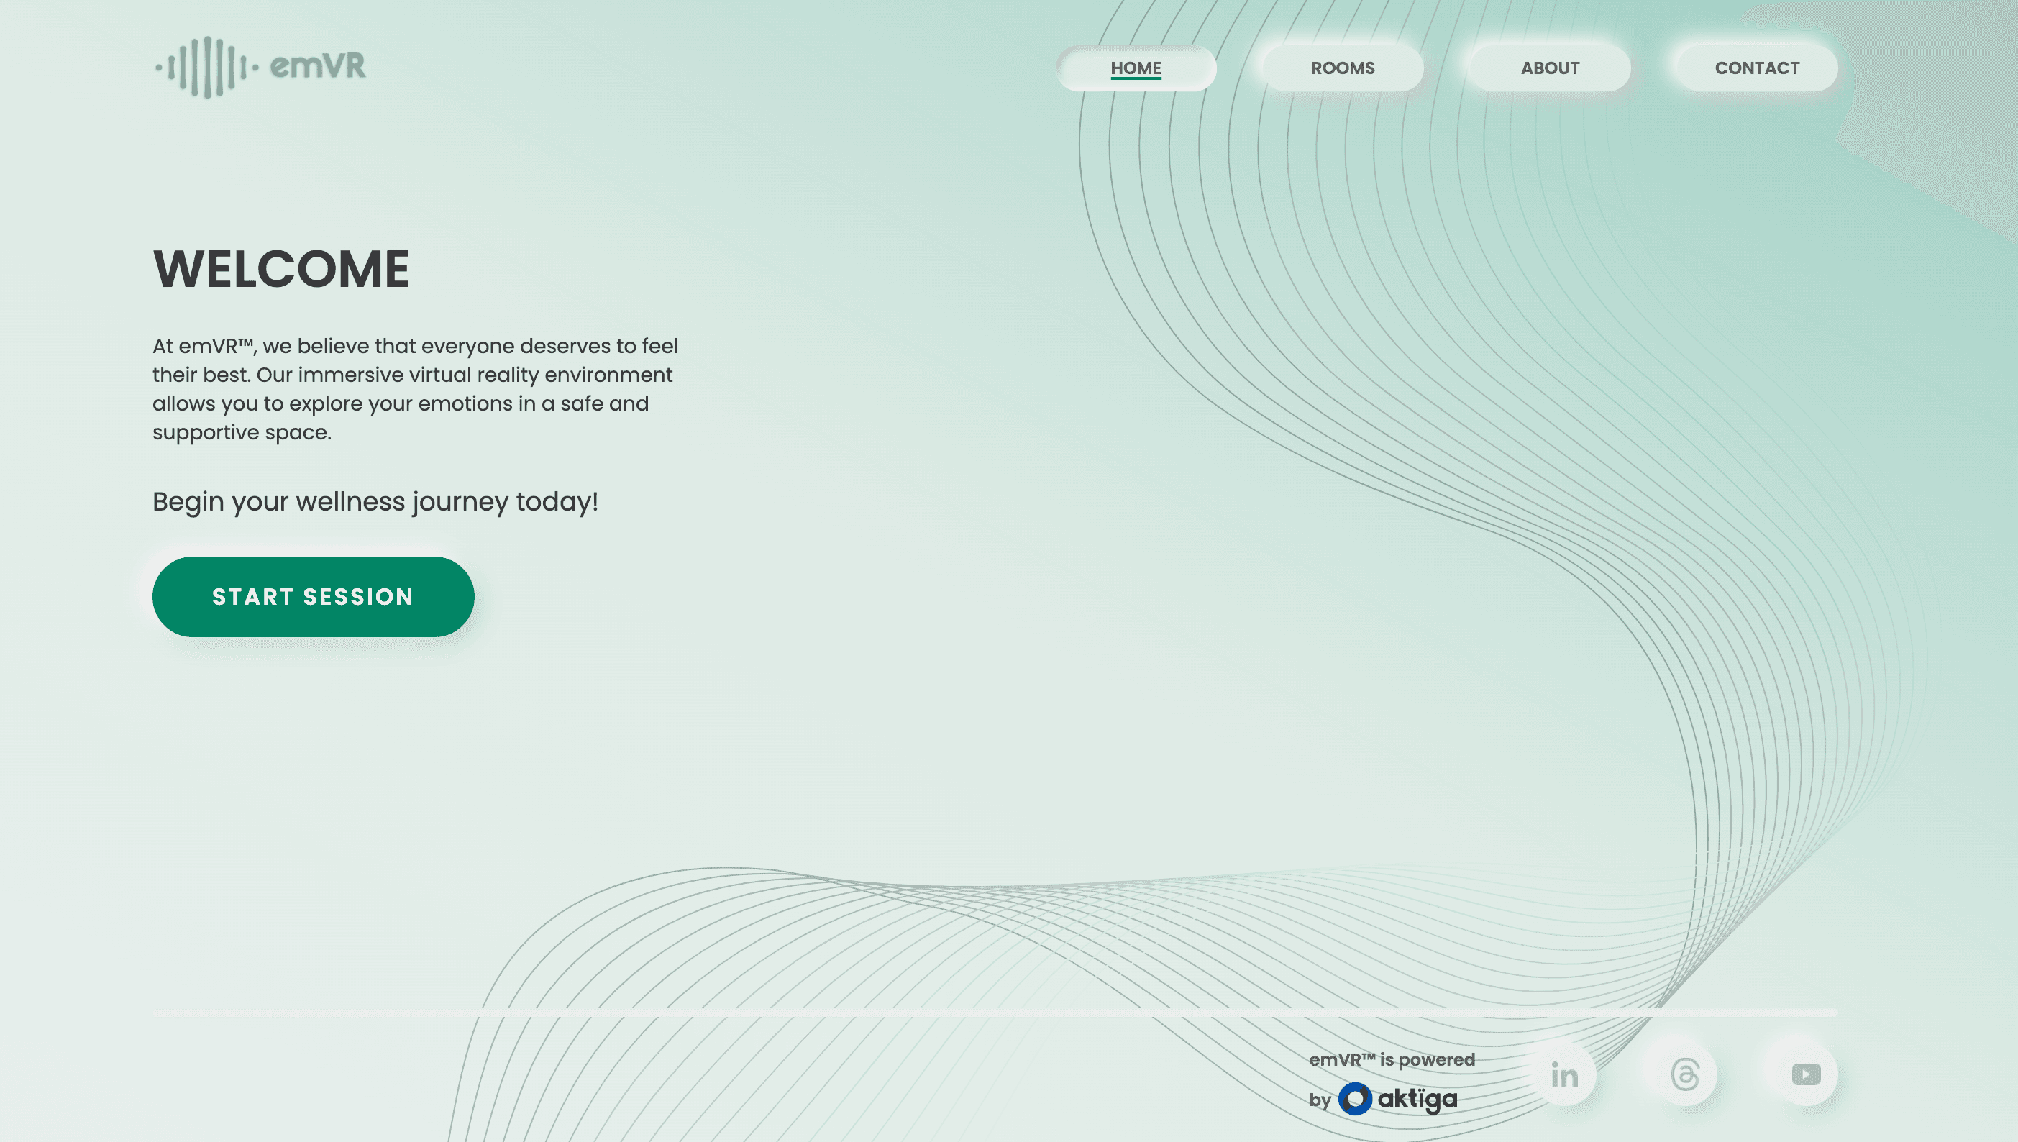Click the Threads social icon
Viewport: 2018px width, 1142px height.
pos(1685,1074)
